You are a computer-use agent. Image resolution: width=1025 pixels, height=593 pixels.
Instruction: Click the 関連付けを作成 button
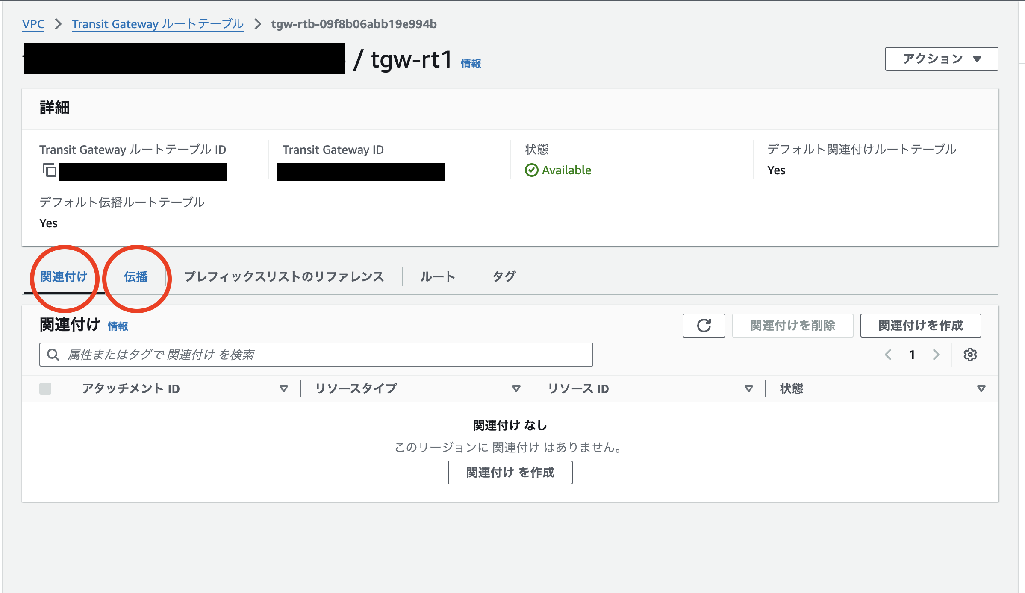coord(921,326)
